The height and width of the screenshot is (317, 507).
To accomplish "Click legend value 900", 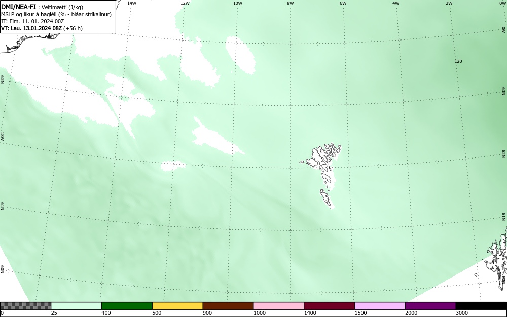I will tap(207, 313).
